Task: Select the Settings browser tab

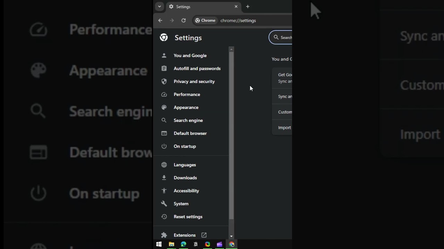Action: [x=203, y=7]
